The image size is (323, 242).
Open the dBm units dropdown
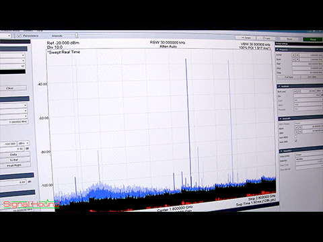[x=24, y=143]
